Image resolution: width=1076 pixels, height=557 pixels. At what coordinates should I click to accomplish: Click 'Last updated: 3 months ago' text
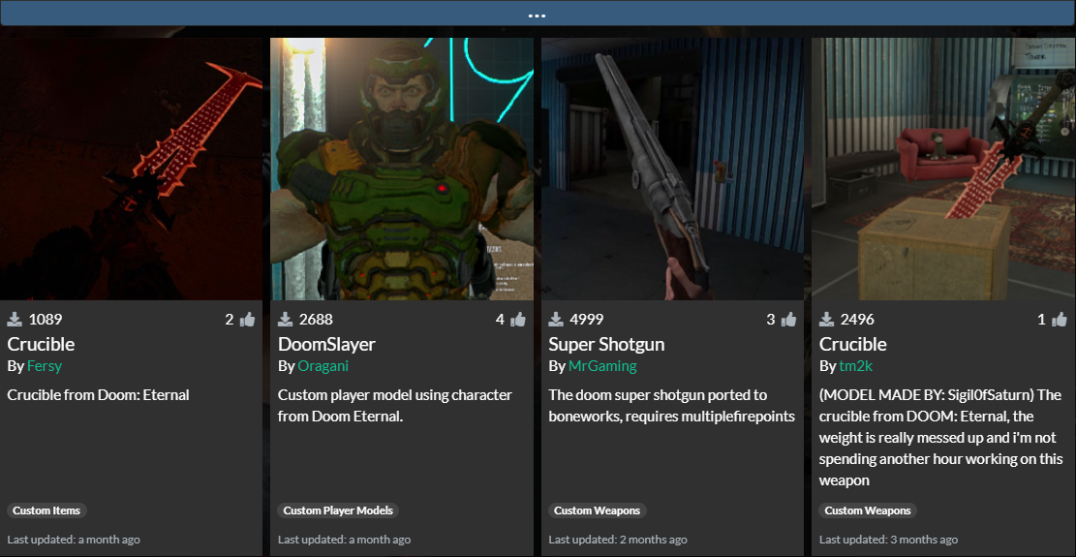889,540
